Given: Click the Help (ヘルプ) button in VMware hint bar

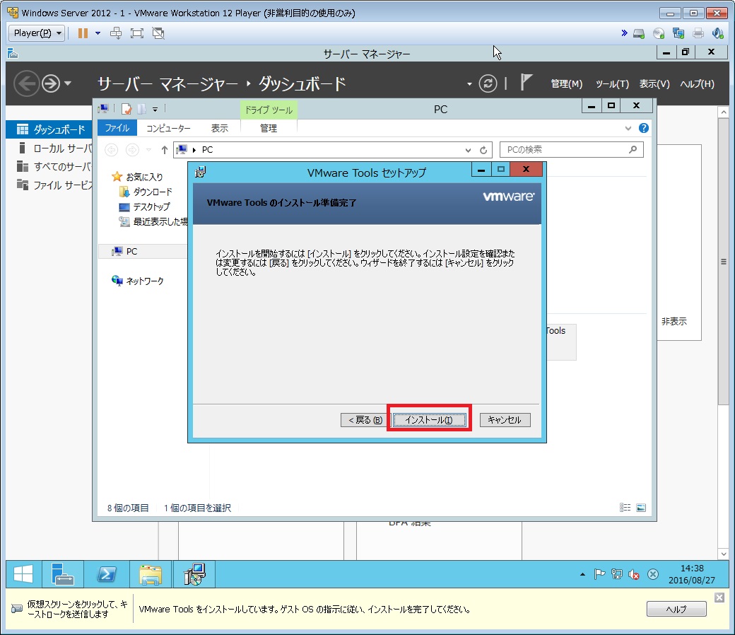Looking at the screenshot, I should click(676, 609).
